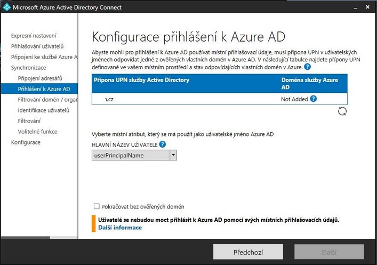This screenshot has width=377, height=265.
Task: Open Připojení adresářů sidebar item
Action: [x=40, y=78]
